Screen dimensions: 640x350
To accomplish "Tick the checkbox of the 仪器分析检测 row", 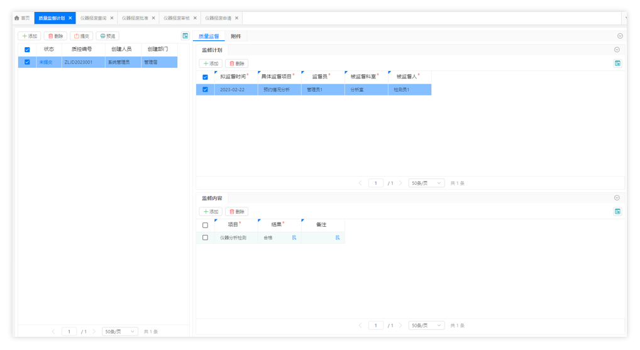I will pos(206,238).
